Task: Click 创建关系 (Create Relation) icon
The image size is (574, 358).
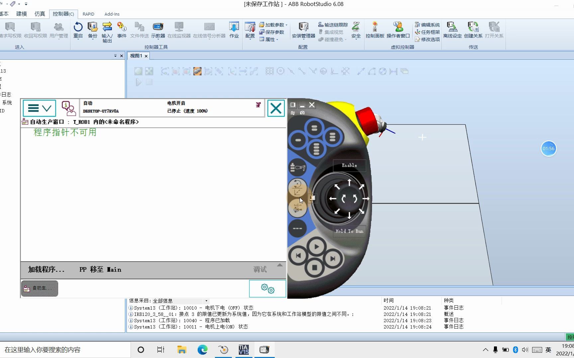Action: (x=473, y=30)
